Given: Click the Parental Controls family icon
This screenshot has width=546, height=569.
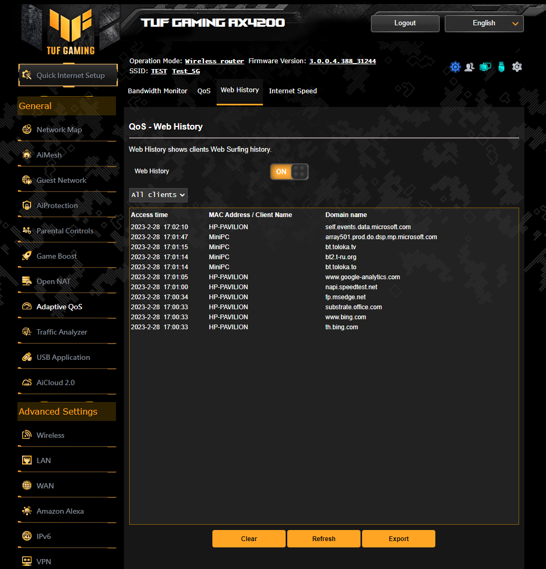Looking at the screenshot, I should (27, 231).
